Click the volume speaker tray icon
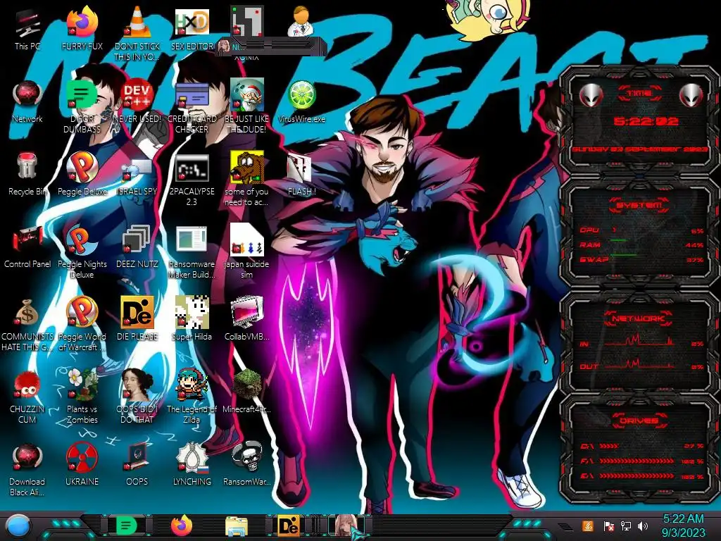Screen dimensions: 721x541 pyautogui.click(x=643, y=526)
